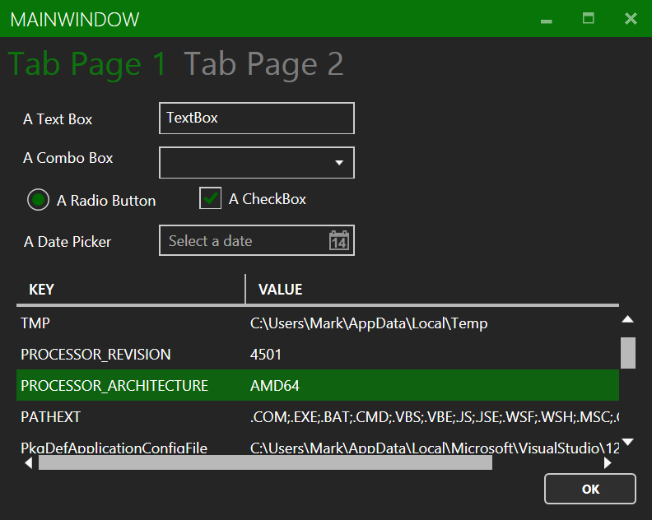Maximize the MainWindow
Screen dimensions: 652x520
tap(589, 18)
